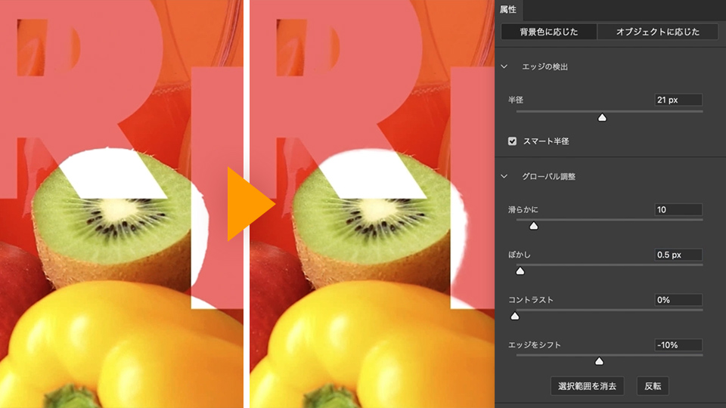Click the コントラスト slider handle
The image size is (726, 408).
coord(515,317)
